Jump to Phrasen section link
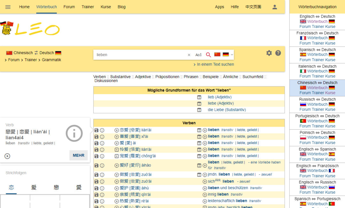This screenshot has height=208, width=345. click(191, 77)
